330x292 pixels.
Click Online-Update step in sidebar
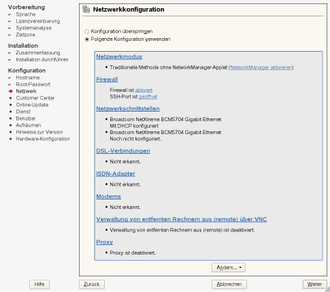coord(32,105)
